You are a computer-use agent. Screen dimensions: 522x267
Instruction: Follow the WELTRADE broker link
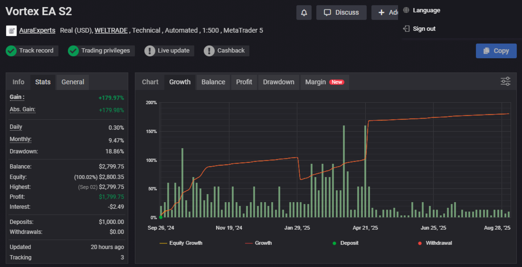(x=111, y=30)
